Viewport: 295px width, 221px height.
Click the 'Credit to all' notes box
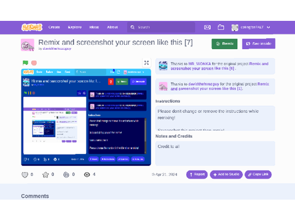pos(215,153)
